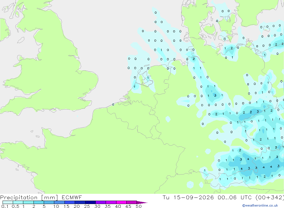The image size is (284, 208).
Task: Click the 10–15 mm blue legend swatch
Action: point(59,202)
